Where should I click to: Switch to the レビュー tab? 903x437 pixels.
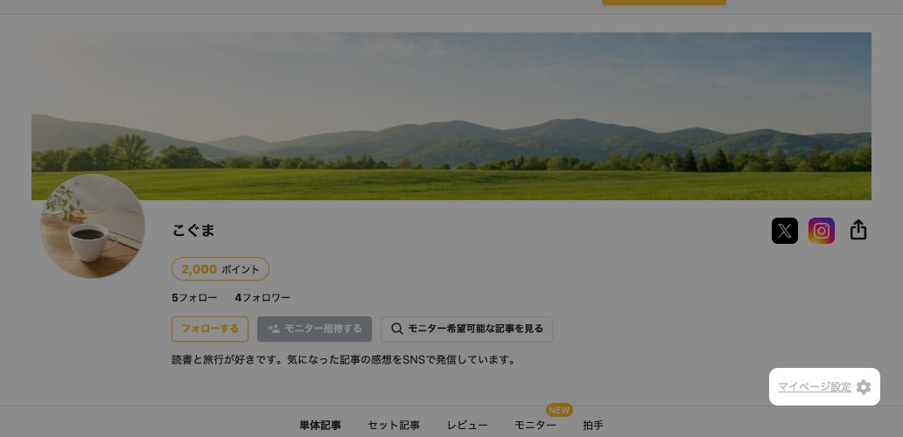(467, 426)
